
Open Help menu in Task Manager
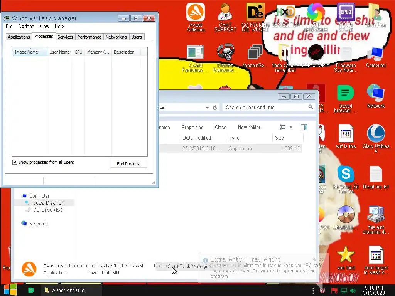pyautogui.click(x=59, y=26)
